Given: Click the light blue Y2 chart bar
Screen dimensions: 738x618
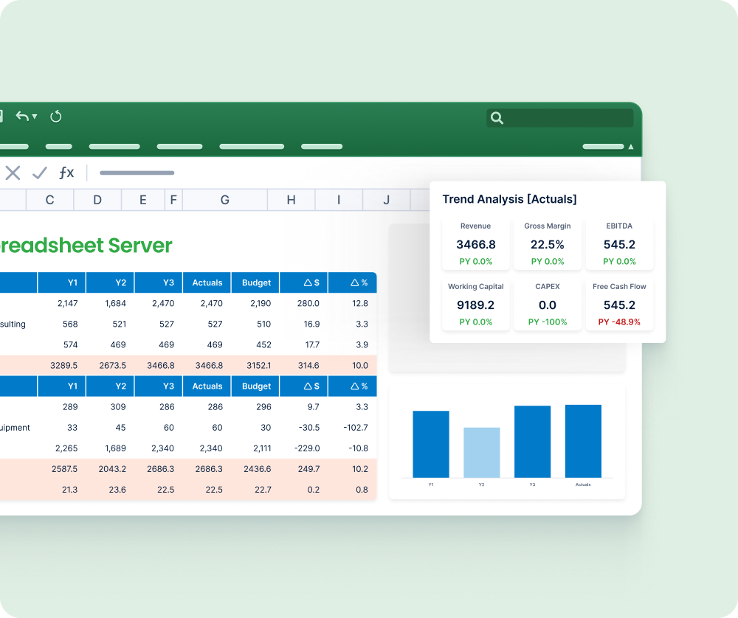Looking at the screenshot, I should 481,453.
